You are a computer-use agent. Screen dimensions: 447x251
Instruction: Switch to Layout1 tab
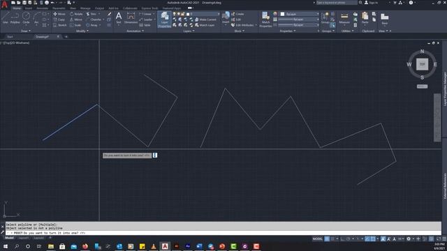[23, 238]
